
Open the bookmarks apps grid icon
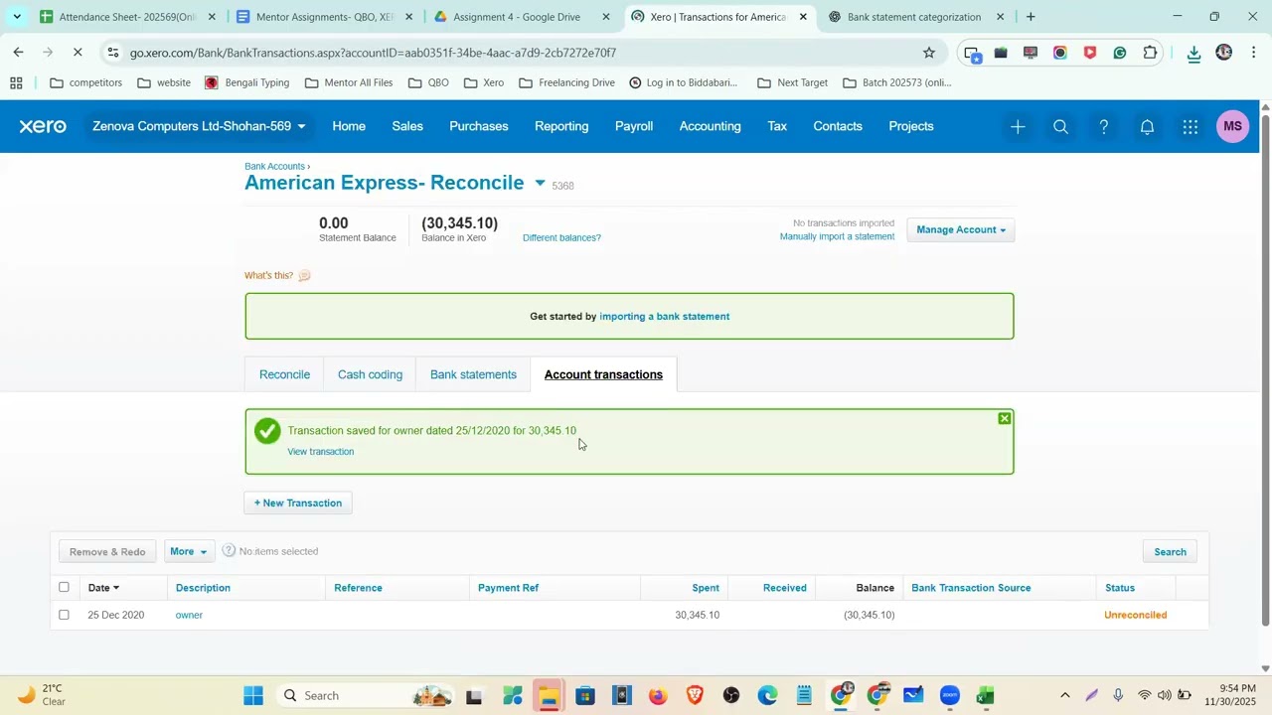point(16,82)
